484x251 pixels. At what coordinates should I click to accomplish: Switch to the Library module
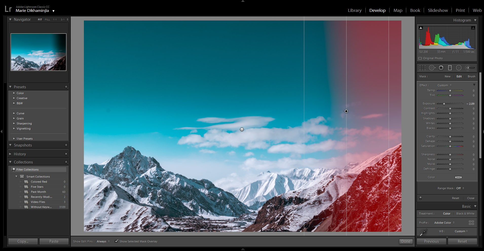click(355, 10)
